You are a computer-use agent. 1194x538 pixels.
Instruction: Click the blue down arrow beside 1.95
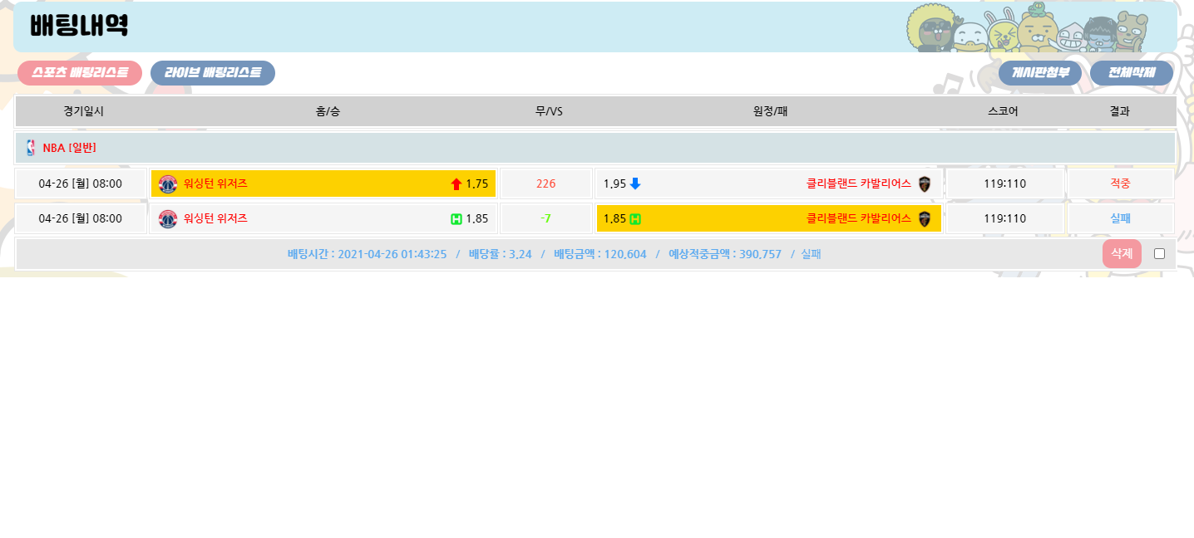[635, 183]
